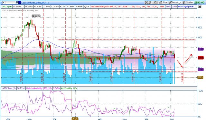Click the blue number 3 link box
Screen dimensions: 206x120
click(x=20, y=3)
